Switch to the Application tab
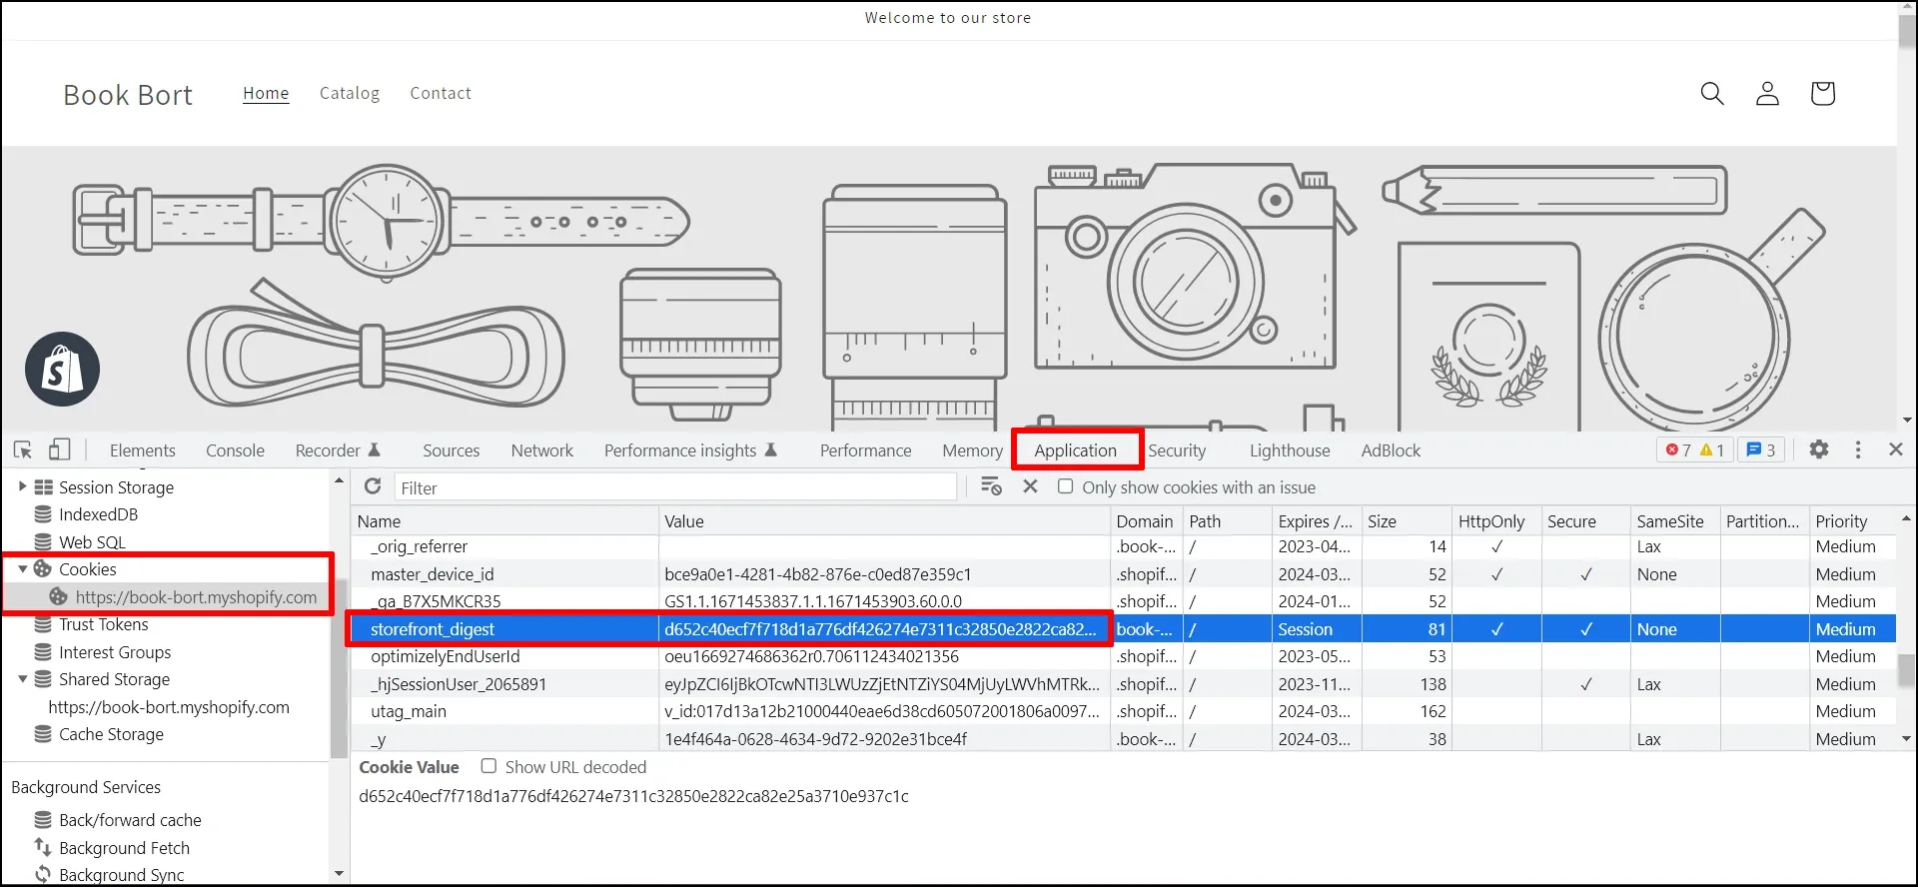The width and height of the screenshot is (1918, 887). click(x=1076, y=450)
